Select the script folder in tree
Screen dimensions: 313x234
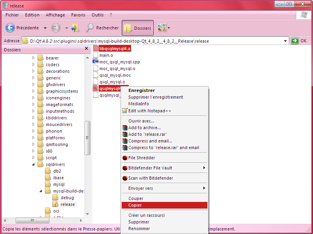pyautogui.click(x=51, y=158)
